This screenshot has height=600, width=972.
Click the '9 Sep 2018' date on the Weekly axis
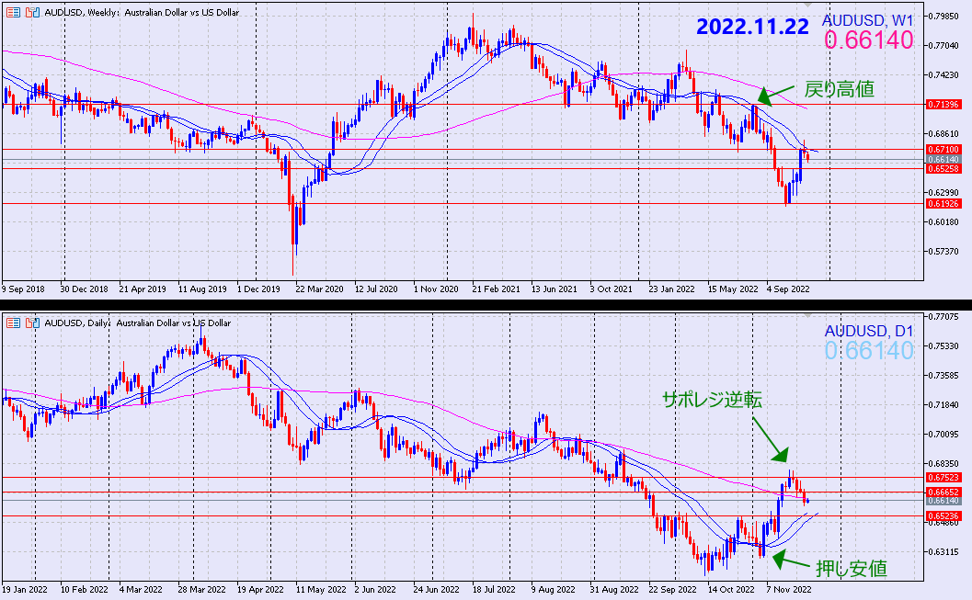(24, 289)
